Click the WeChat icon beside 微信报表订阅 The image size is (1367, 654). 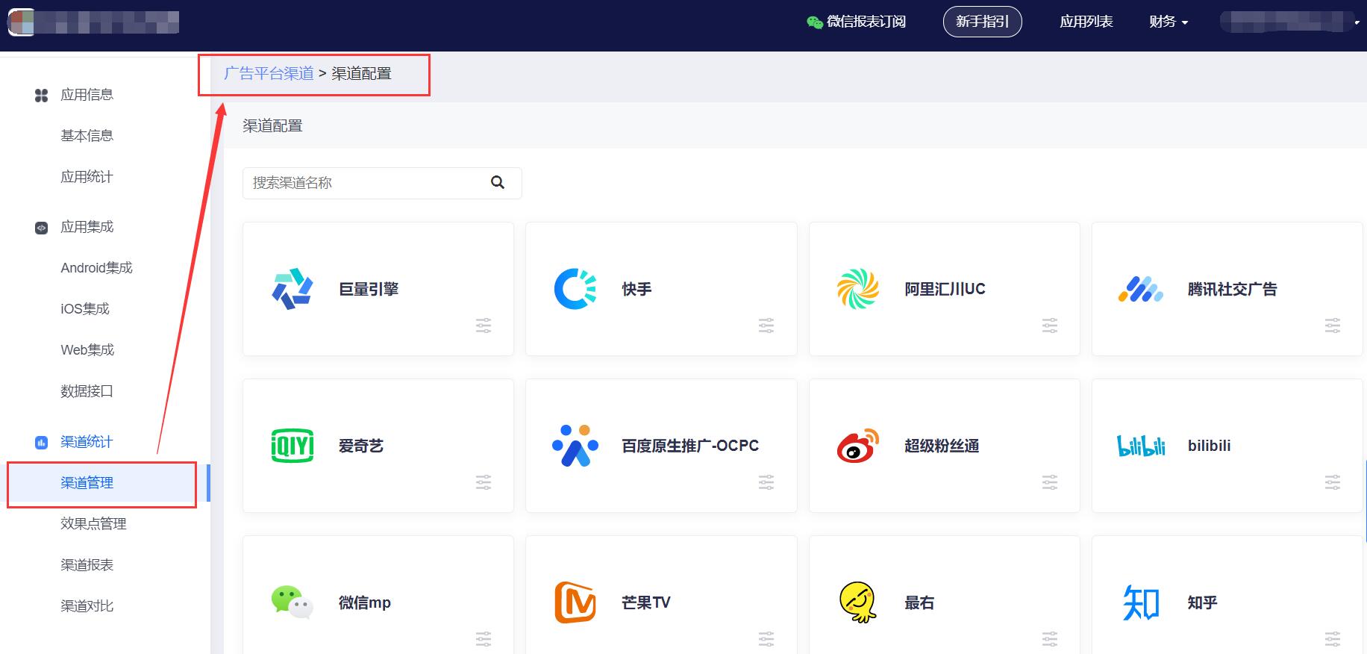point(815,22)
